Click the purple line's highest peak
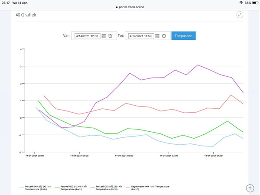260x195 pixels. click(x=198, y=65)
